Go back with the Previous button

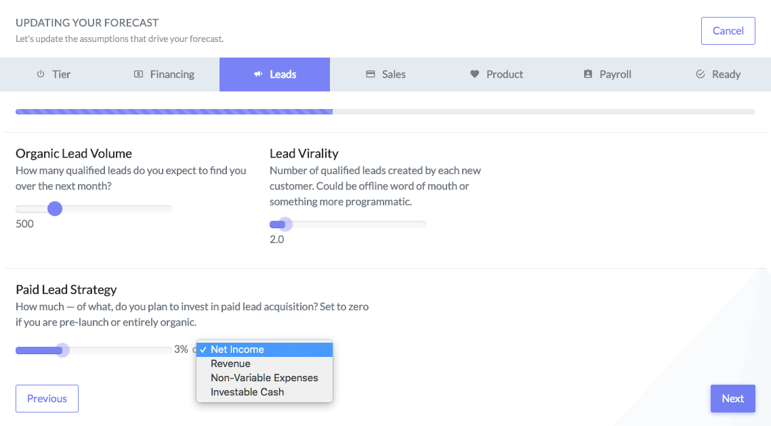pos(47,399)
